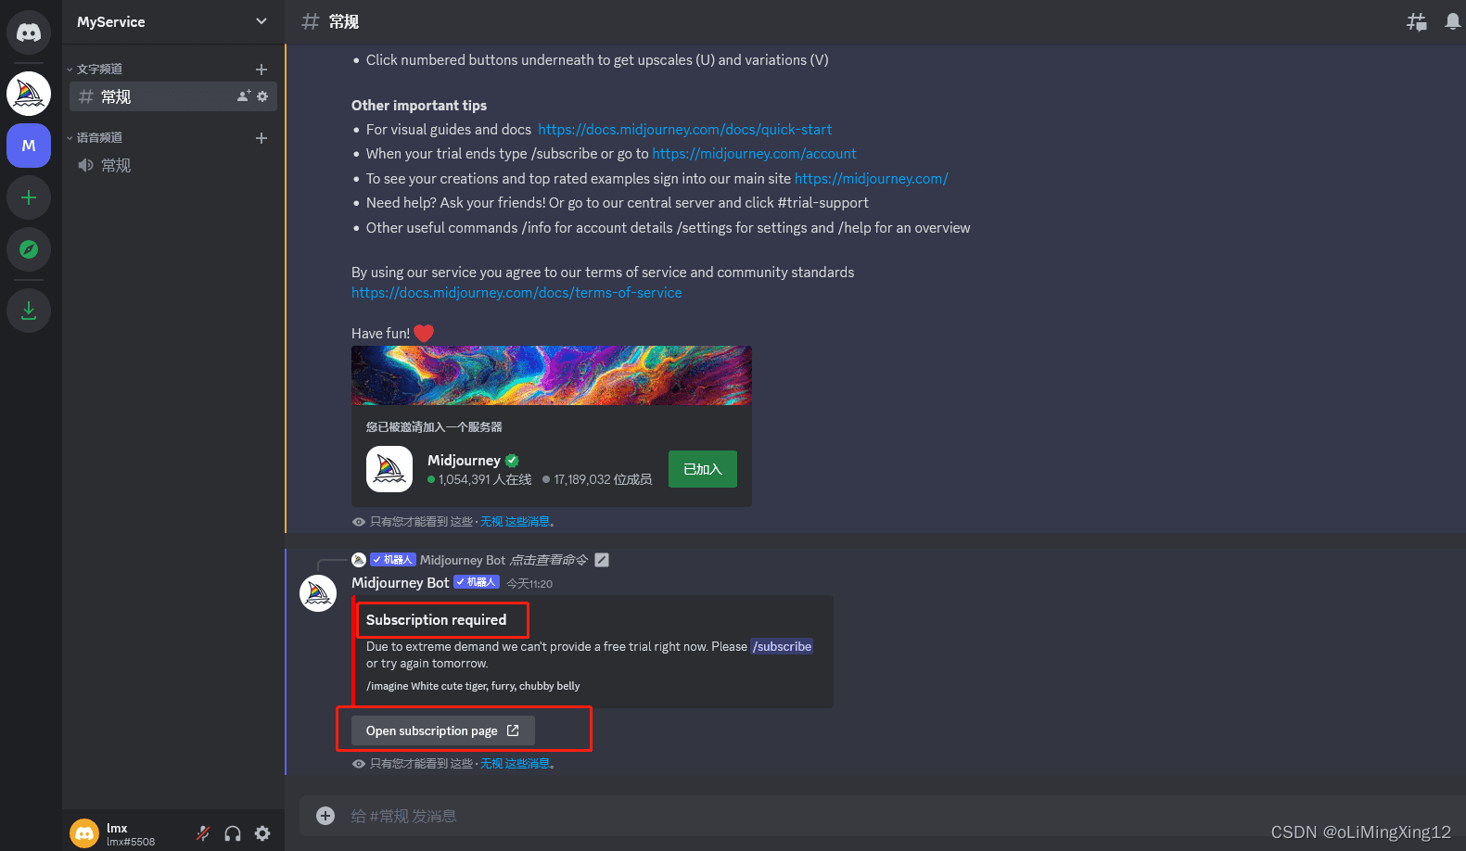Add a server with plus icon
This screenshot has width=1466, height=851.
29,197
